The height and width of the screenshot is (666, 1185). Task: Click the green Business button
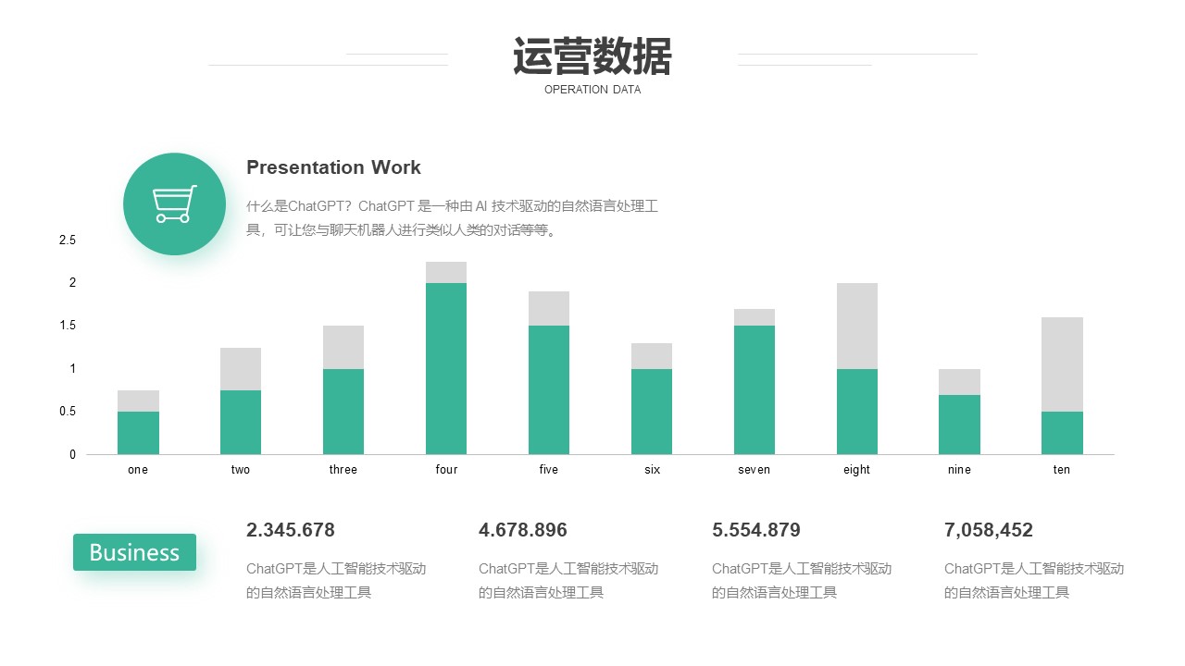tap(135, 552)
